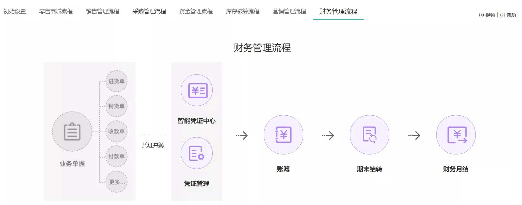The height and width of the screenshot is (205, 522).
Task: Click the 财务月结 label
Action: click(x=456, y=169)
